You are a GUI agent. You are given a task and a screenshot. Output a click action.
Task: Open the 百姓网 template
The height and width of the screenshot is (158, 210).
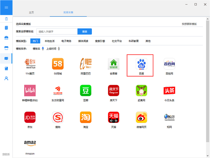pyautogui.click(x=169, y=66)
